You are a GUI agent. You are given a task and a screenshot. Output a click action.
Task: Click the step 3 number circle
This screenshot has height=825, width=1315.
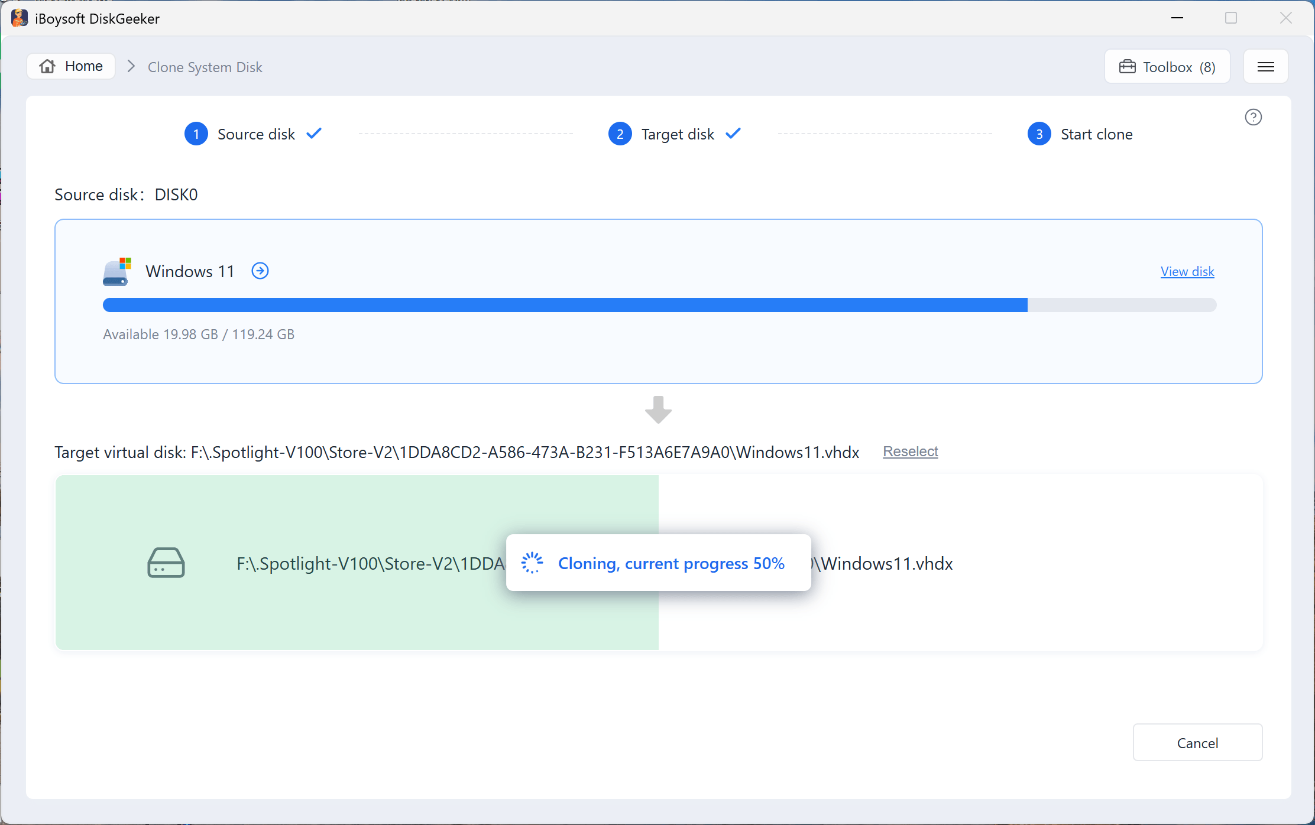1039,134
